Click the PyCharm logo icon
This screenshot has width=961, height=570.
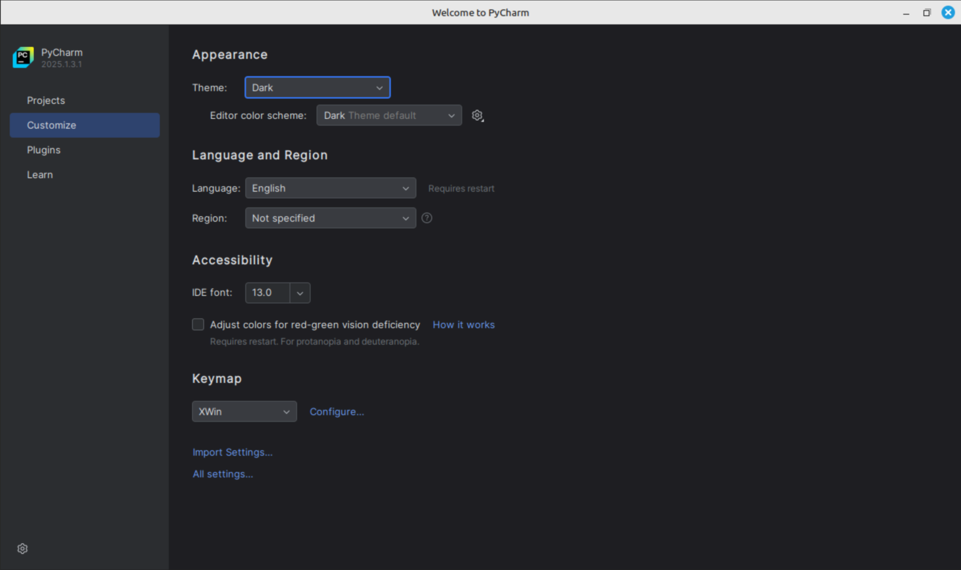[23, 57]
